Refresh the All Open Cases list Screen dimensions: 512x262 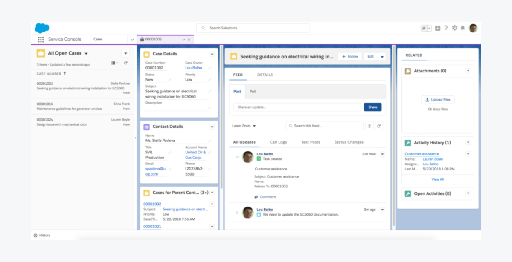click(x=125, y=63)
